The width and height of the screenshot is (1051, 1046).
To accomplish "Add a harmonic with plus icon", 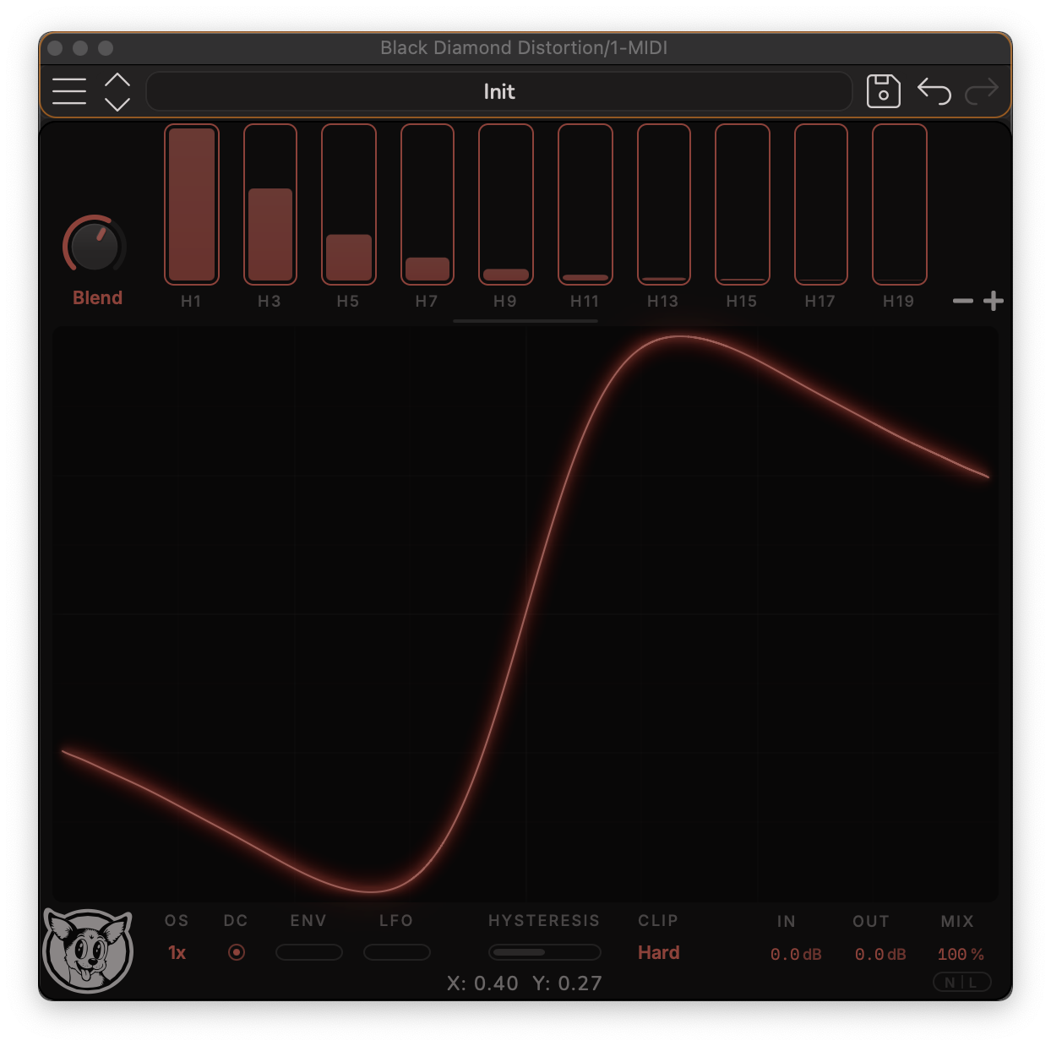I will (994, 301).
